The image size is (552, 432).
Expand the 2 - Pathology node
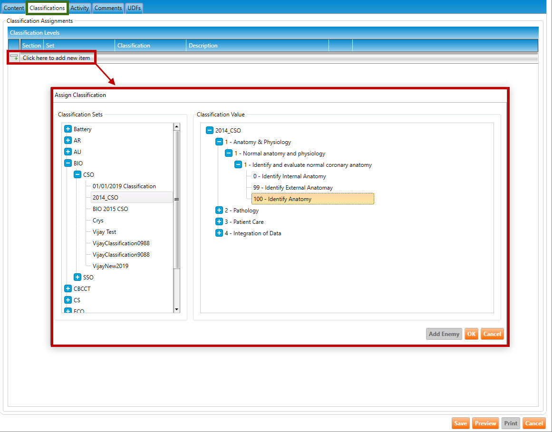point(219,211)
